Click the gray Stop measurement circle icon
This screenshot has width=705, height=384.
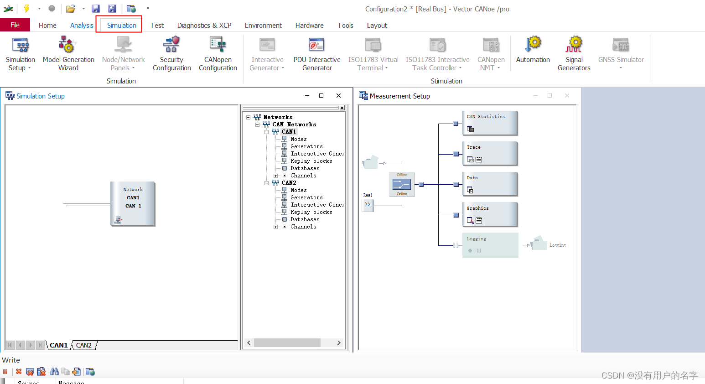point(52,8)
